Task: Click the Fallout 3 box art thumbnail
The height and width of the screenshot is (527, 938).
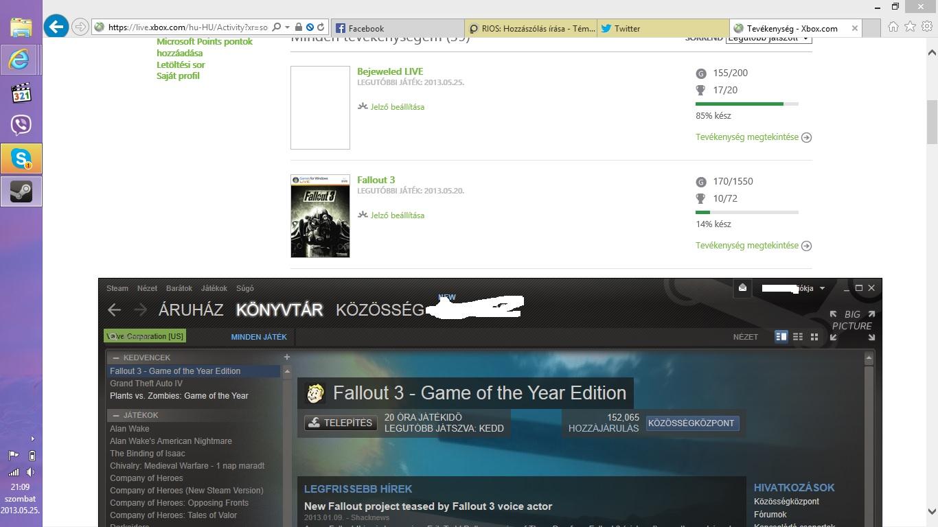Action: [320, 216]
